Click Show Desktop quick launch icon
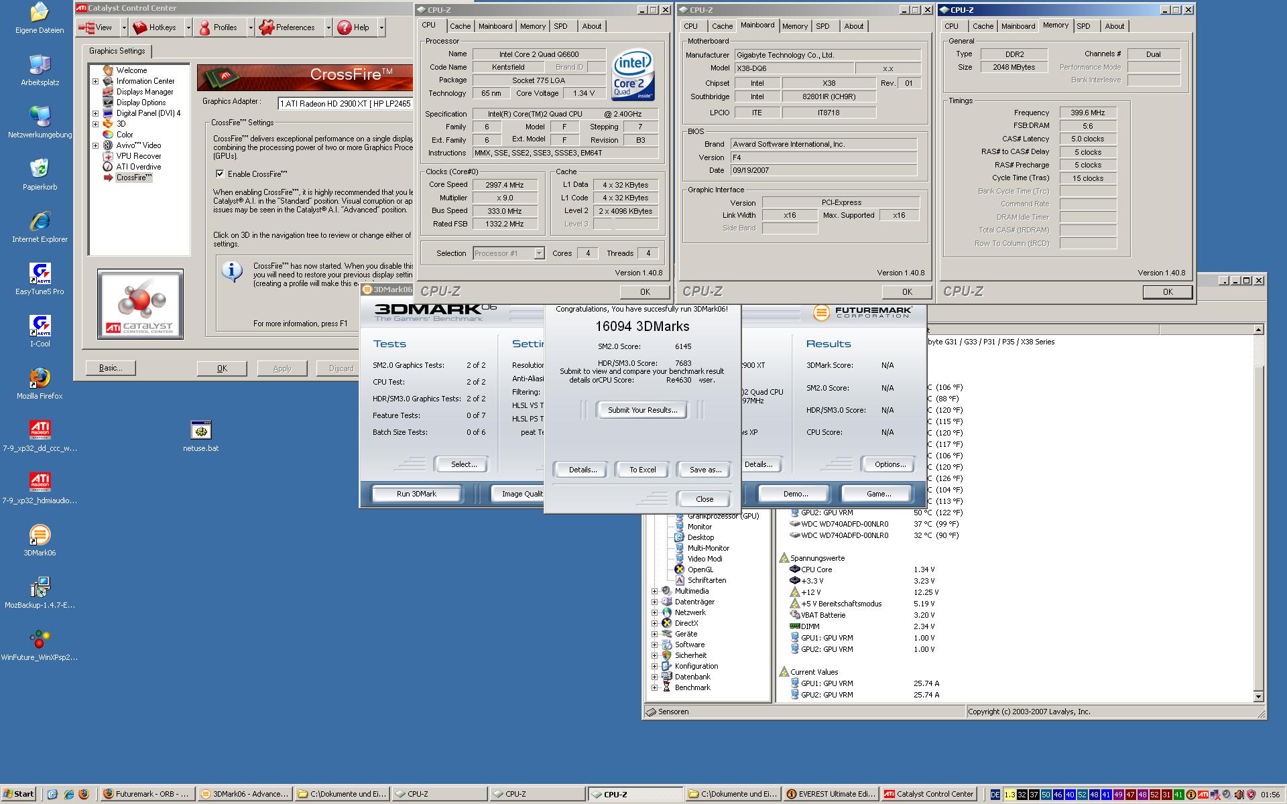Image resolution: width=1287 pixels, height=804 pixels. 53,795
